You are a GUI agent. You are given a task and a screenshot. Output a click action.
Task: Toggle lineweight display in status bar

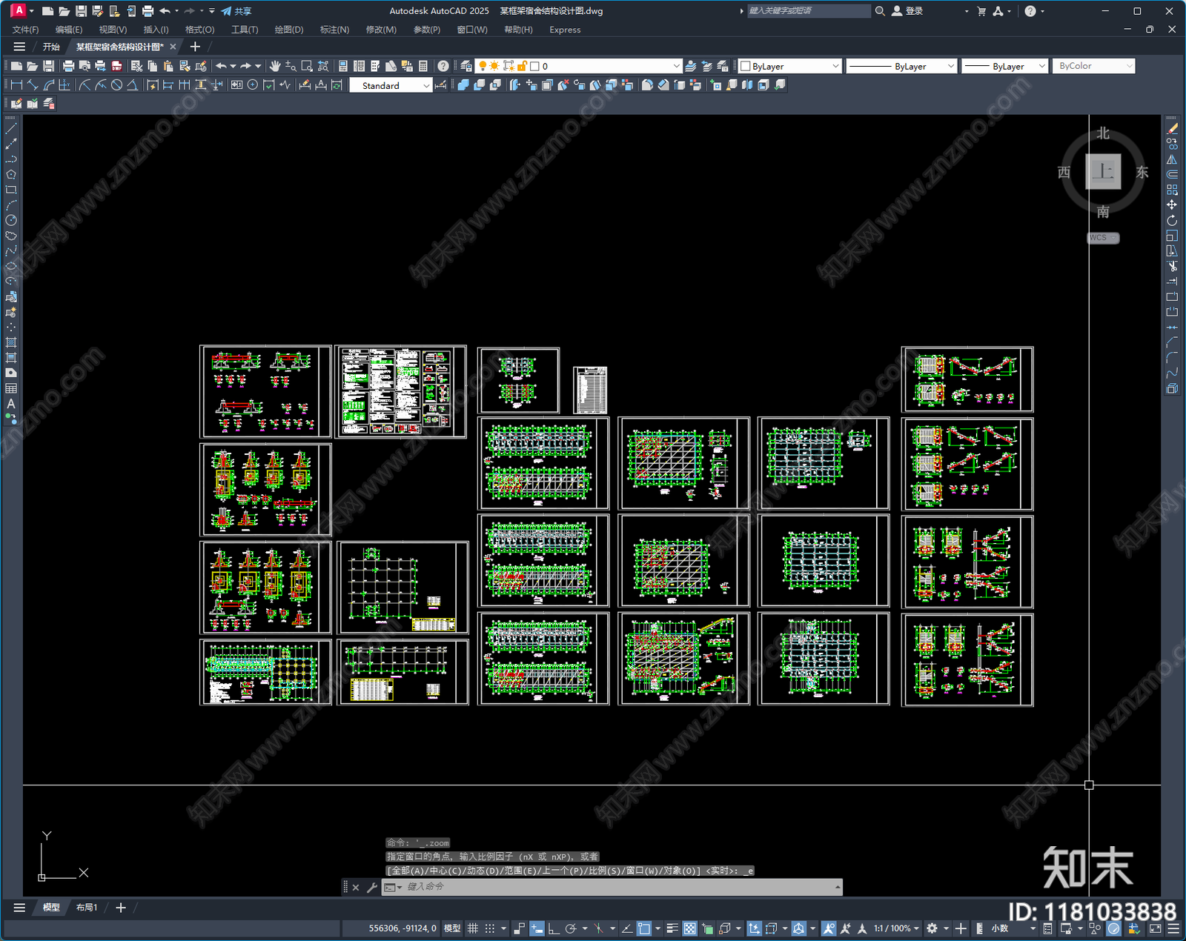pos(672,928)
